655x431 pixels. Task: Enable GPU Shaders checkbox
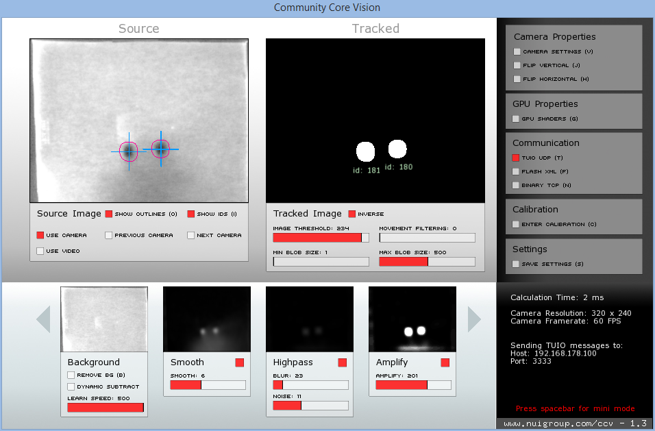point(516,119)
